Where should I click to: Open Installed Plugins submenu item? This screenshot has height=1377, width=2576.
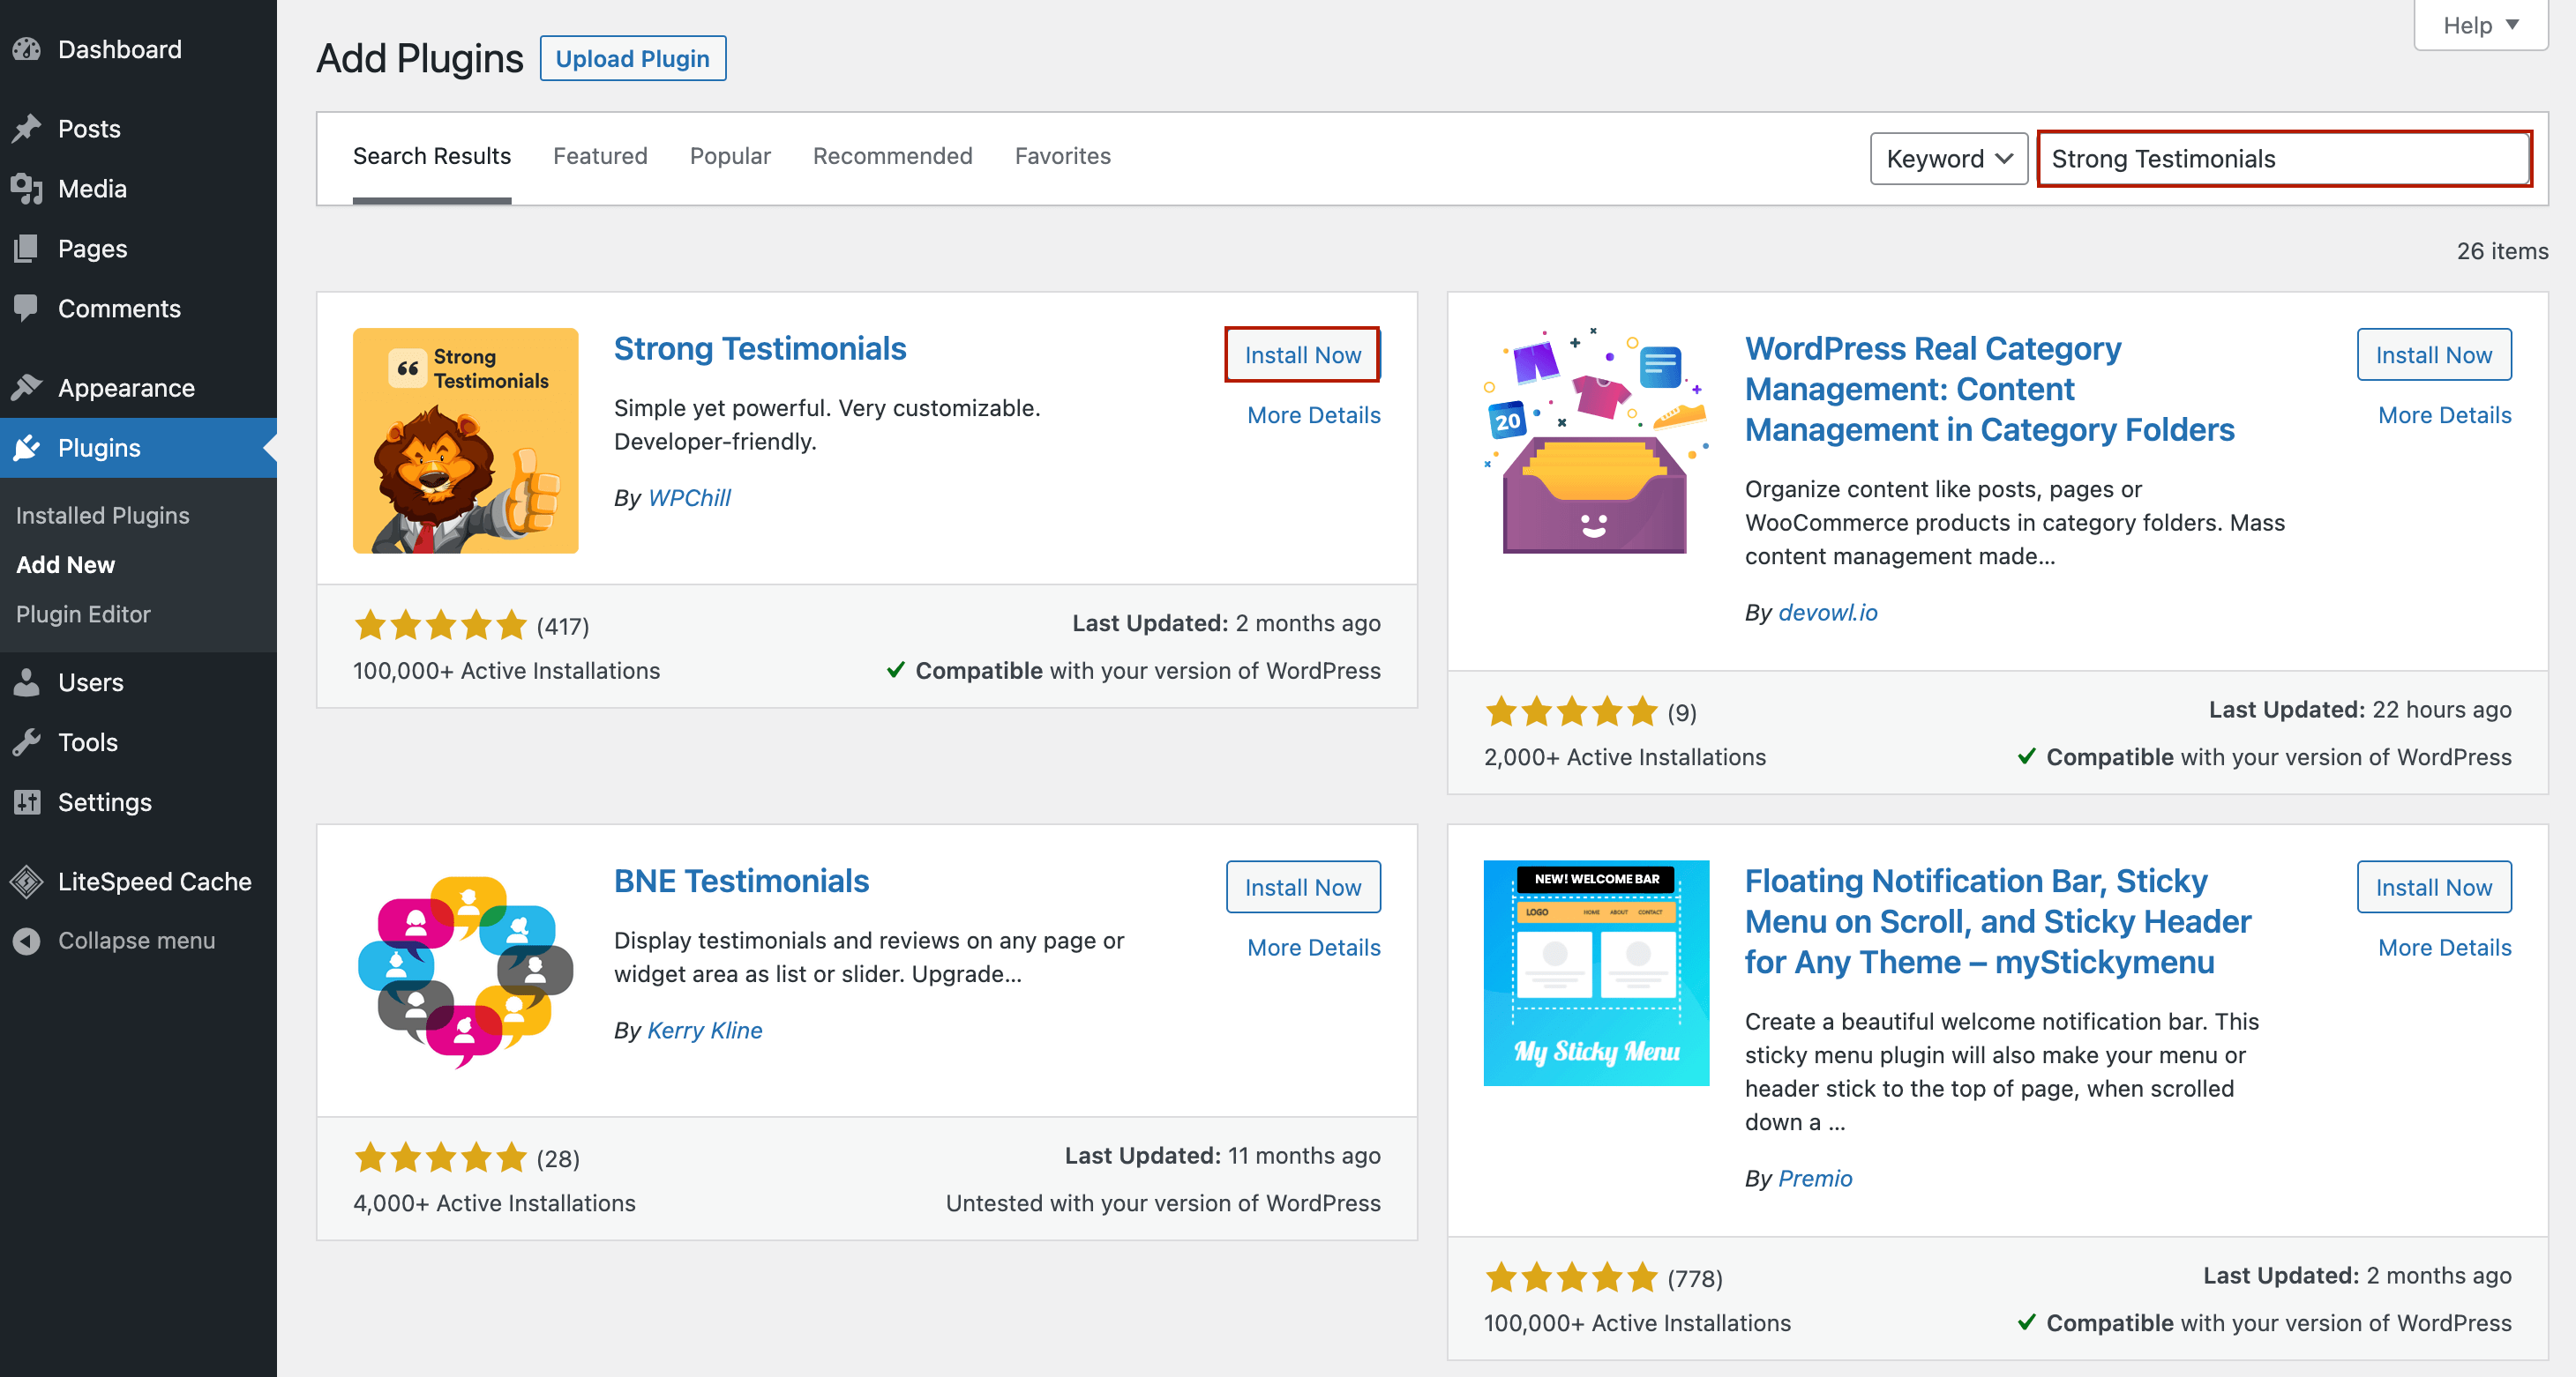103,516
